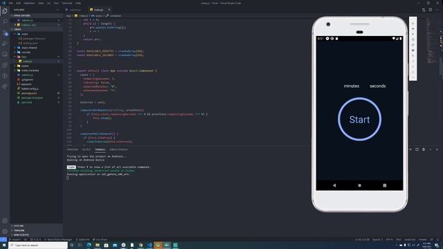Open the Edit menu
Image resolution: width=443 pixels, height=249 pixels.
[x=19, y=3]
